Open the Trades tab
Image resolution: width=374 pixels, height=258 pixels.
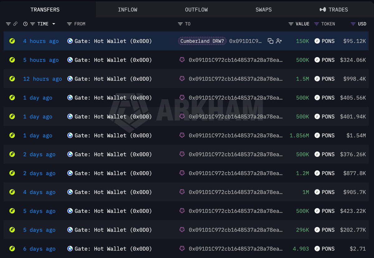(x=334, y=10)
